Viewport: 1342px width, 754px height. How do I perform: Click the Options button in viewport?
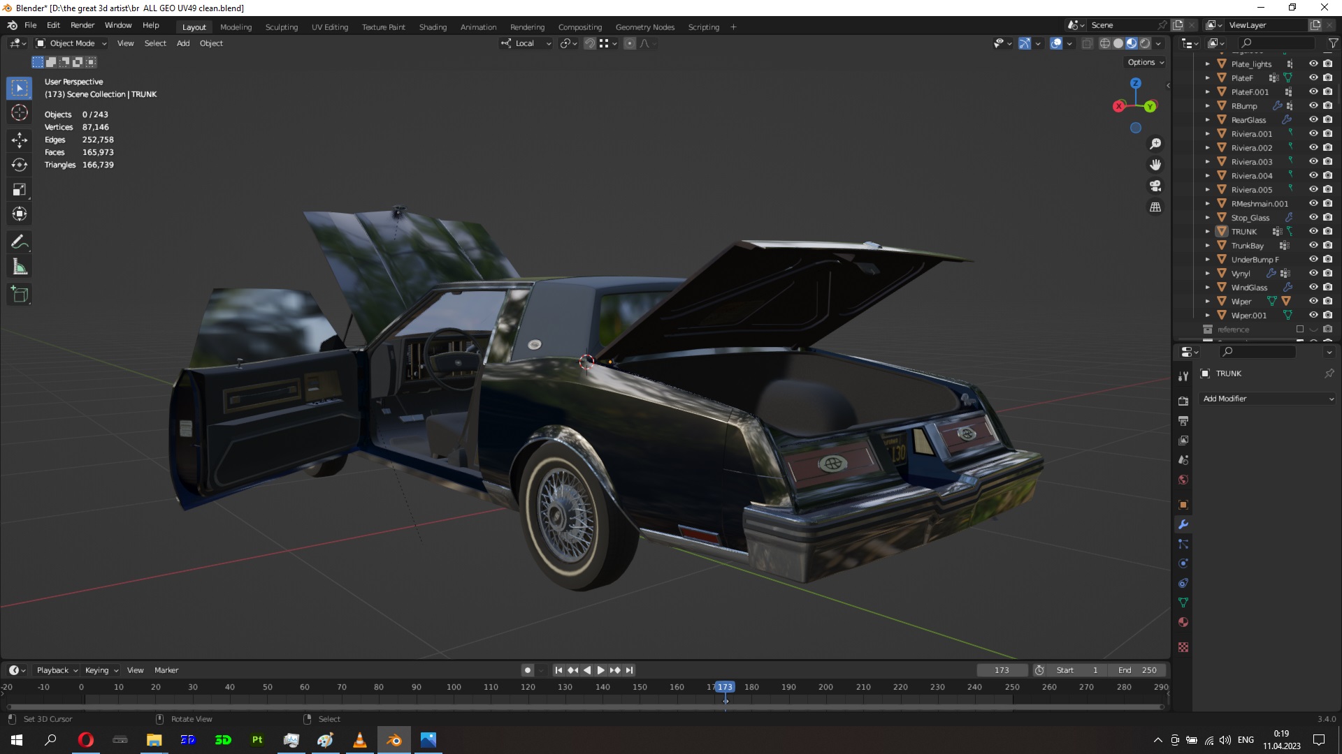(1146, 62)
